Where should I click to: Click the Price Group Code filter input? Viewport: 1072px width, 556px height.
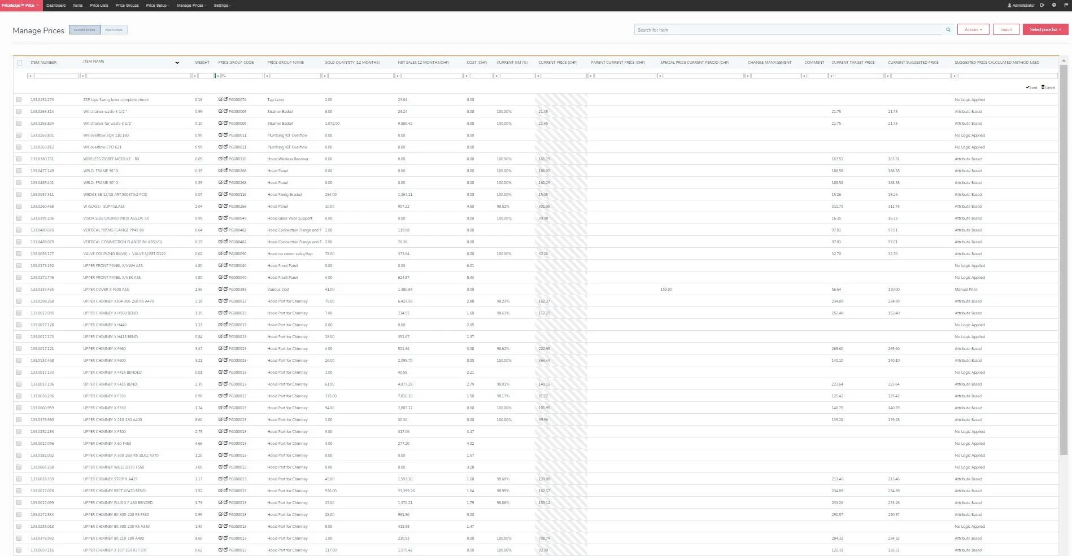click(242, 76)
